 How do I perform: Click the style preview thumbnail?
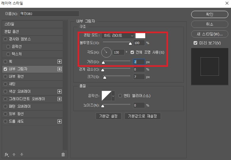[x=210, y=66]
